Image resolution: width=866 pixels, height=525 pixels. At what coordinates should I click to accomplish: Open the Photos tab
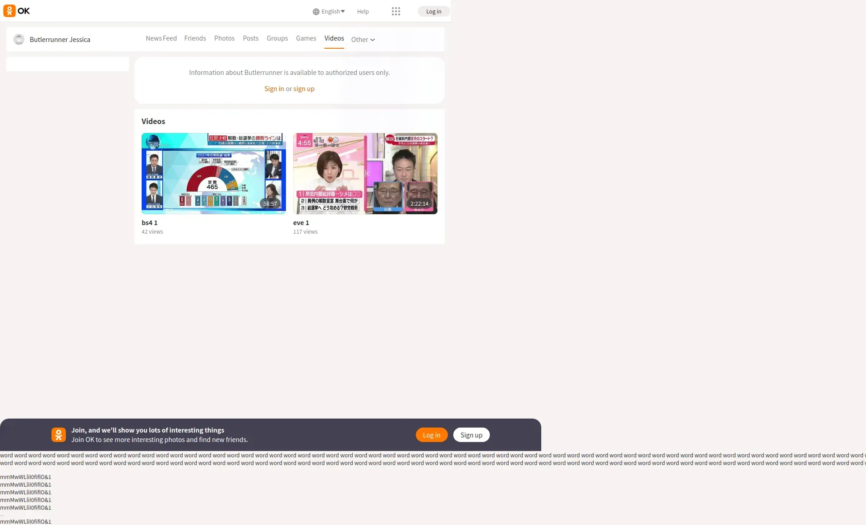coord(224,38)
